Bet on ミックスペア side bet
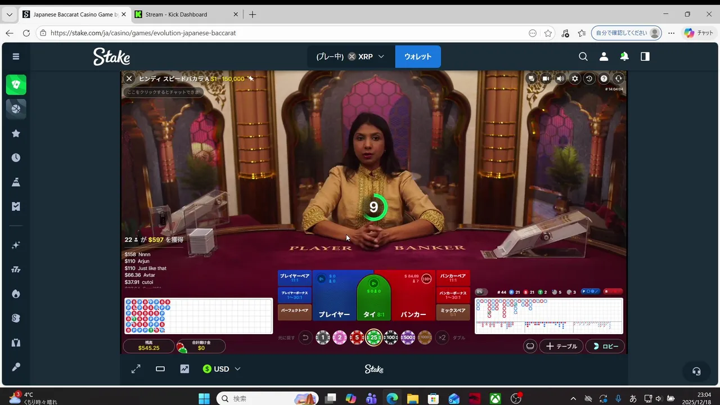The width and height of the screenshot is (720, 405). tap(453, 312)
